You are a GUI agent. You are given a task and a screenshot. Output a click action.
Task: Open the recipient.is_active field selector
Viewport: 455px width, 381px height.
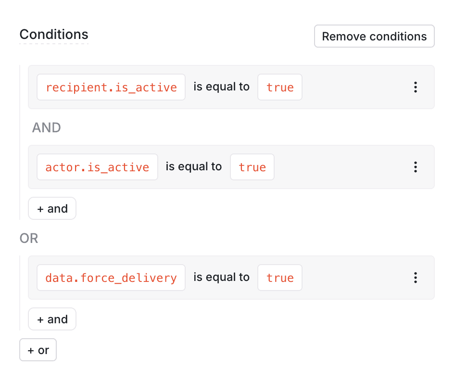coord(111,87)
